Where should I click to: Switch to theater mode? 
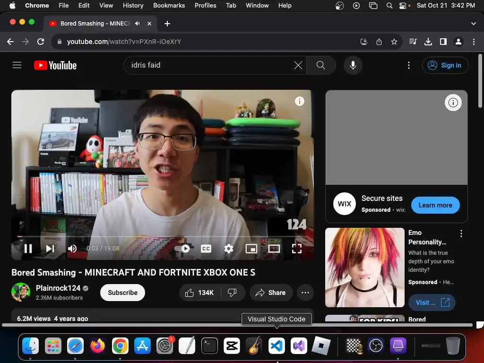point(274,249)
